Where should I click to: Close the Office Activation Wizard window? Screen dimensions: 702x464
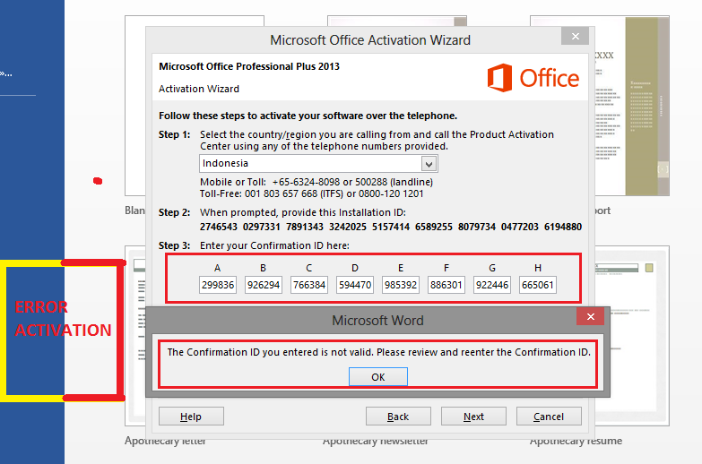[x=576, y=36]
